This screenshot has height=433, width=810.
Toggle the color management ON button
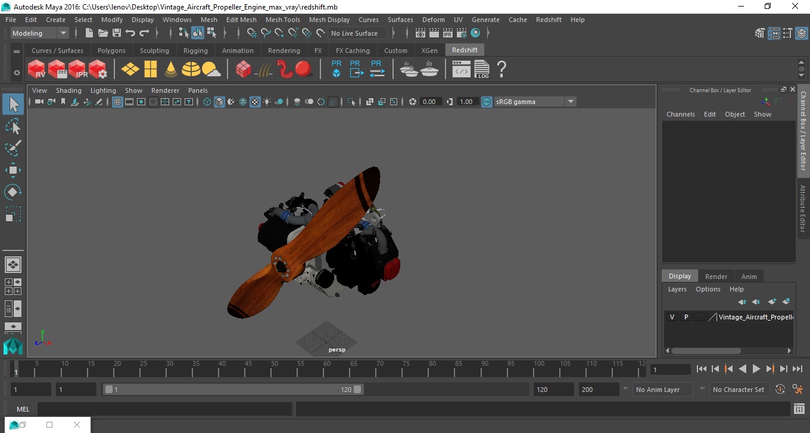487,102
